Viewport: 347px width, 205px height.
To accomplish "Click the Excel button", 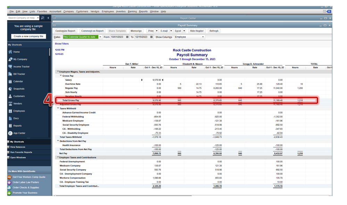I will [x=178, y=31].
